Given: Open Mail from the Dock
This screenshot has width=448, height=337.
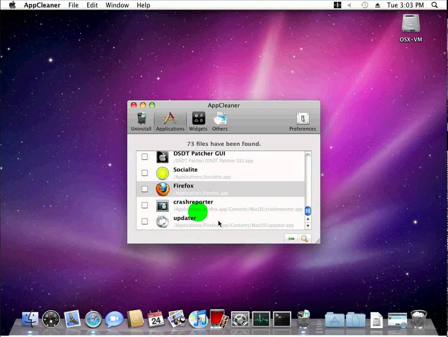Looking at the screenshot, I should [72, 319].
